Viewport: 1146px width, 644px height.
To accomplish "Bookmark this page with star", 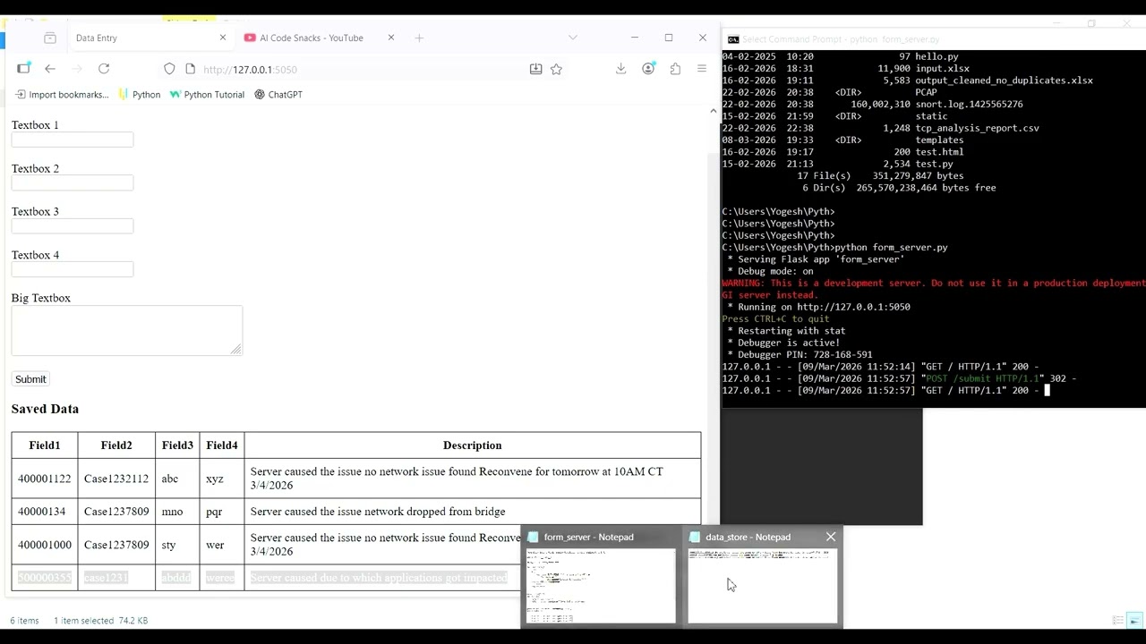I will 556,69.
